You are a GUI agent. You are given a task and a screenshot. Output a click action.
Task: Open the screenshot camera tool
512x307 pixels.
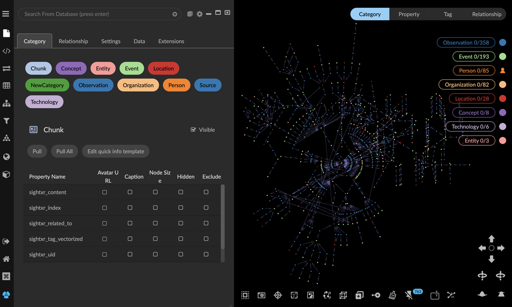click(261, 295)
